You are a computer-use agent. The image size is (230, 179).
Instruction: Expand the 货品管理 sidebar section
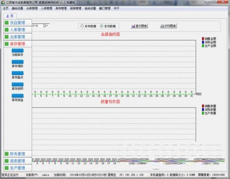click(x=18, y=23)
